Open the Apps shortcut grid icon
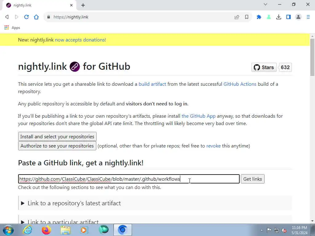The width and height of the screenshot is (315, 236). pyautogui.click(x=7, y=27)
